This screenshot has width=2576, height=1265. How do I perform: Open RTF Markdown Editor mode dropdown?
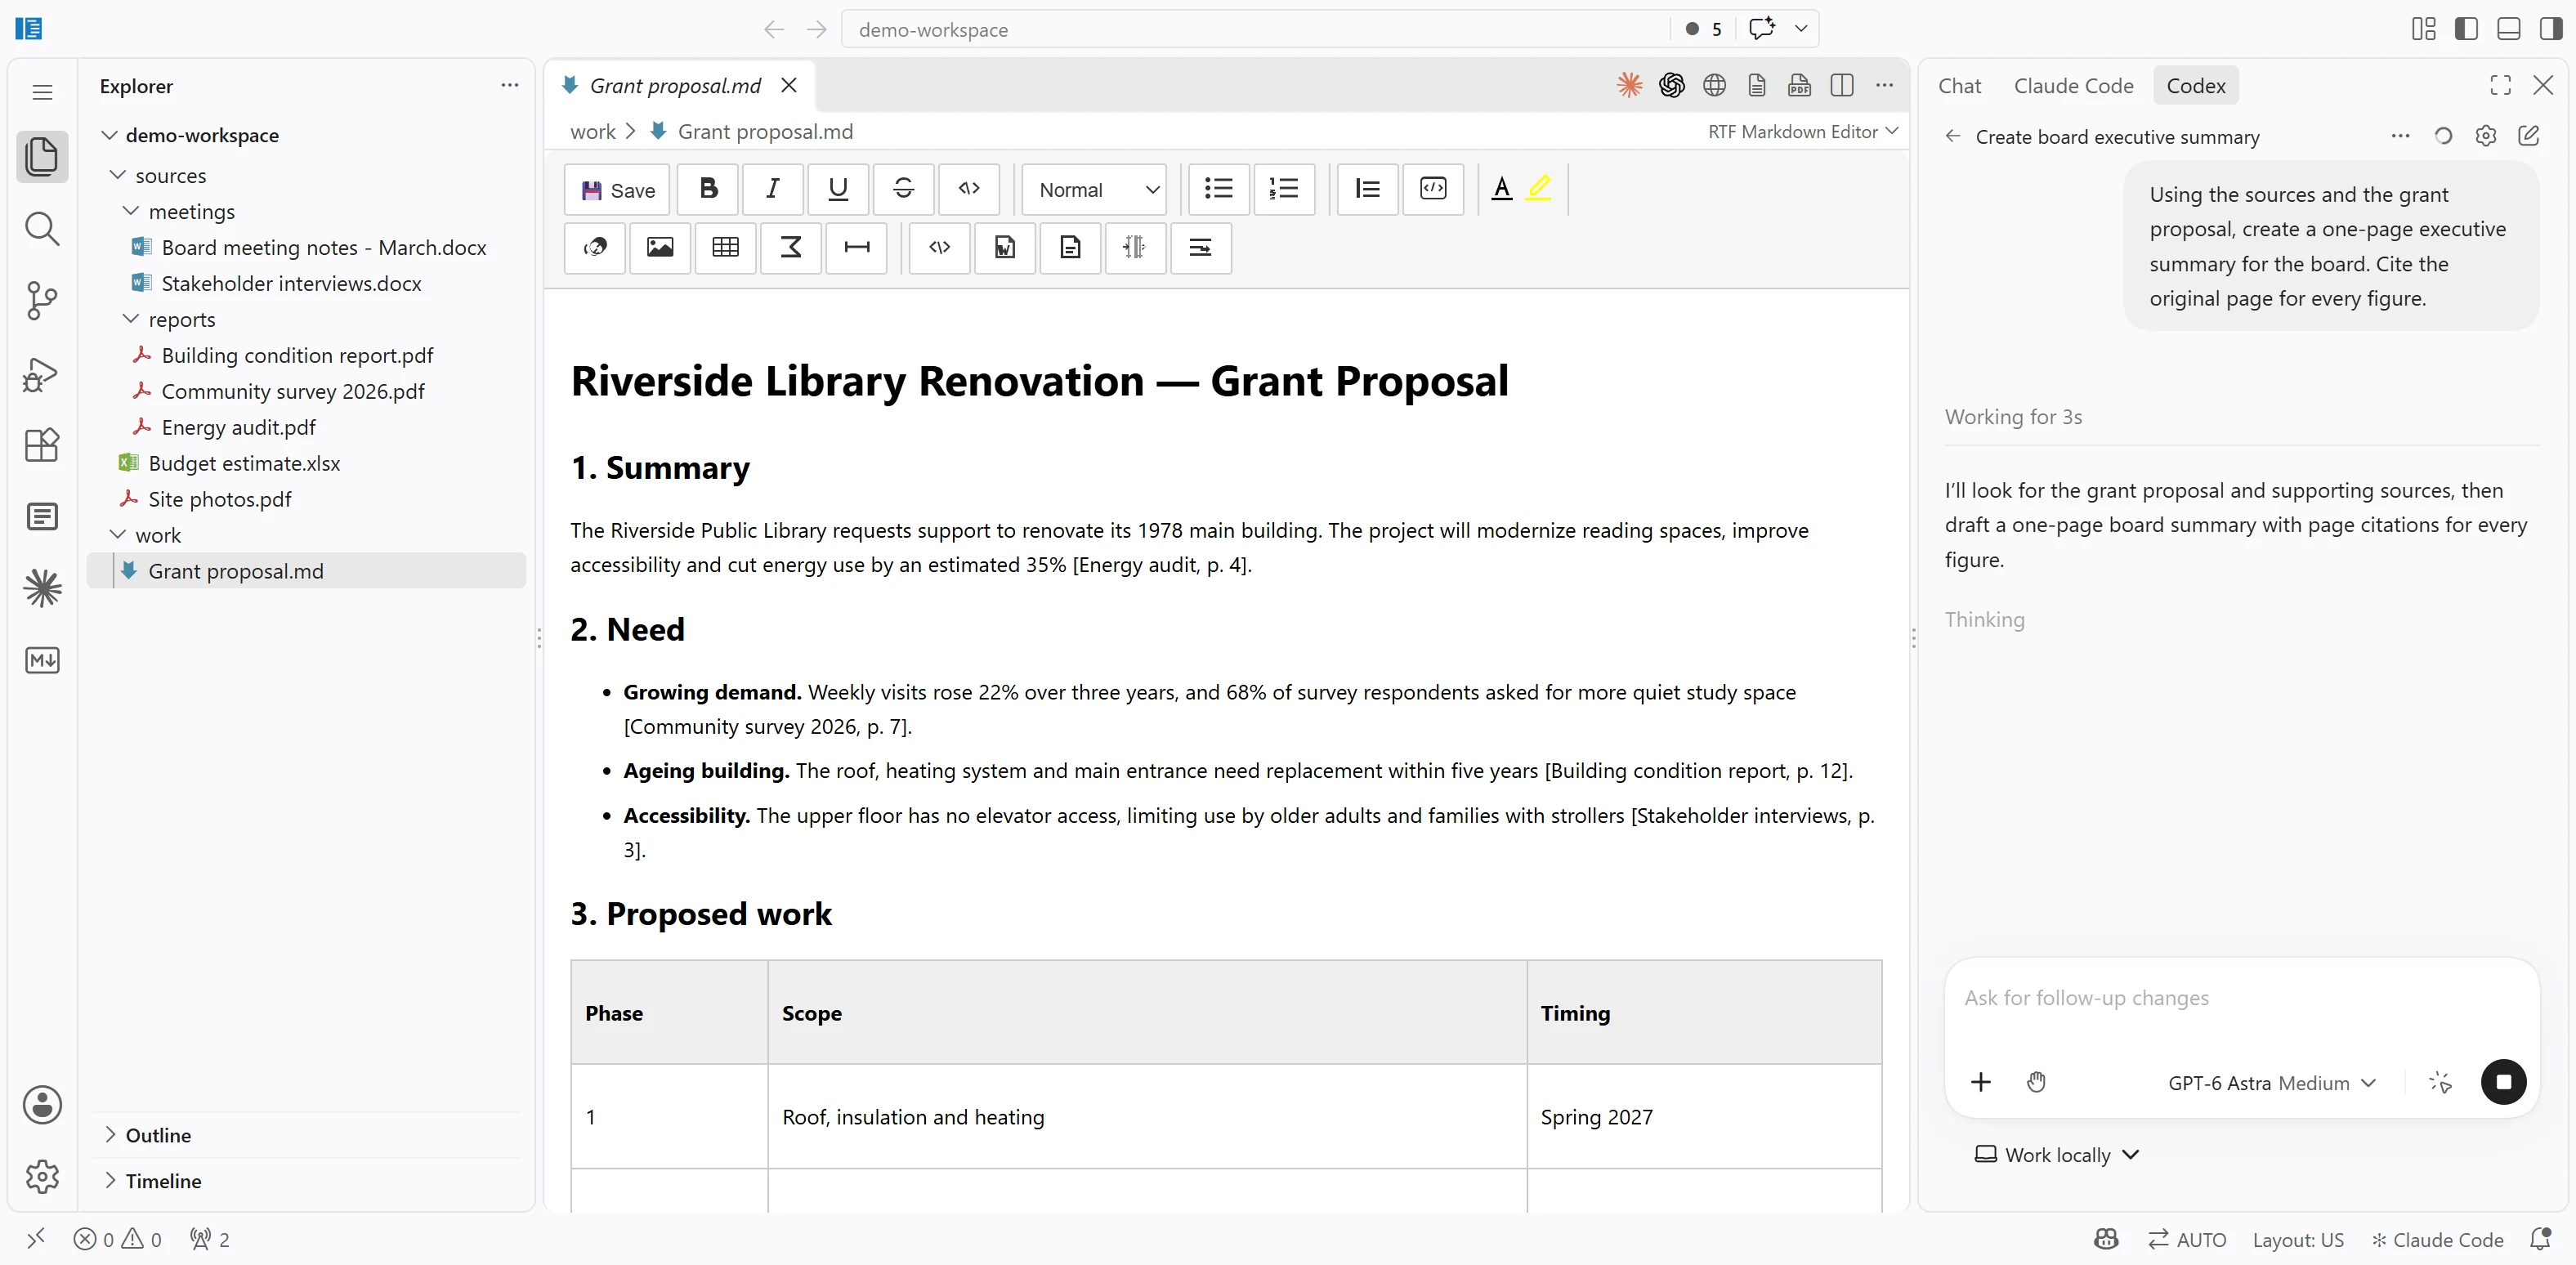(1802, 131)
